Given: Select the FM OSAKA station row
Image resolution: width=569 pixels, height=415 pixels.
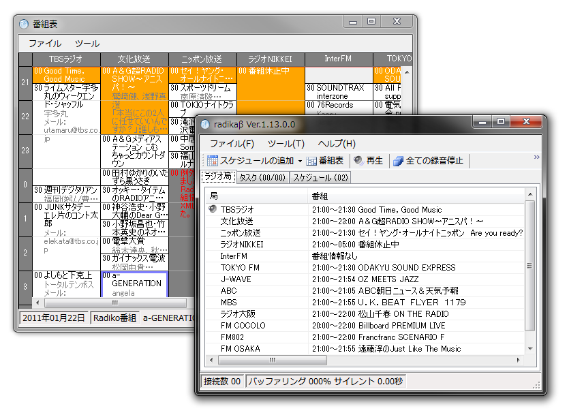Looking at the screenshot, I should click(365, 349).
